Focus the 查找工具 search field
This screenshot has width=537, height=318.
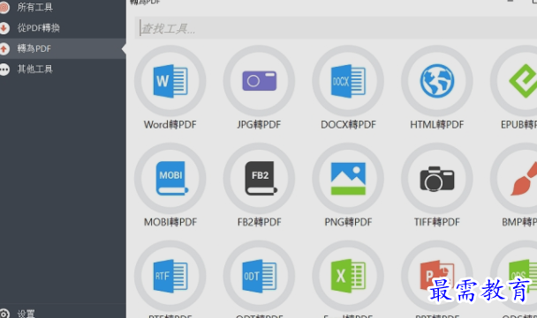tap(336, 28)
